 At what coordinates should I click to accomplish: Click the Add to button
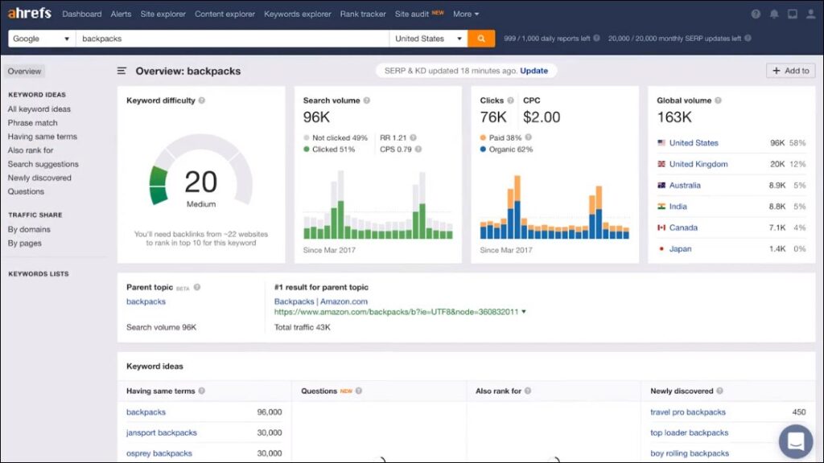pyautogui.click(x=790, y=71)
